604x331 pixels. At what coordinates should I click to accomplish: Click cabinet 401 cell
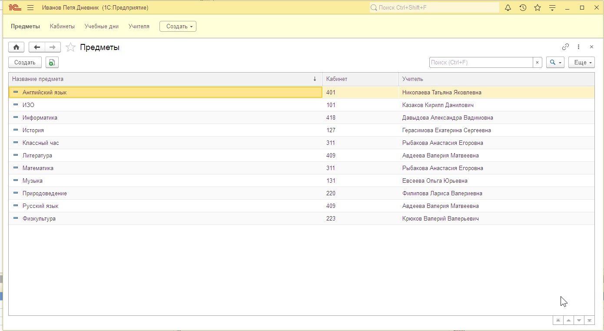[x=361, y=92]
